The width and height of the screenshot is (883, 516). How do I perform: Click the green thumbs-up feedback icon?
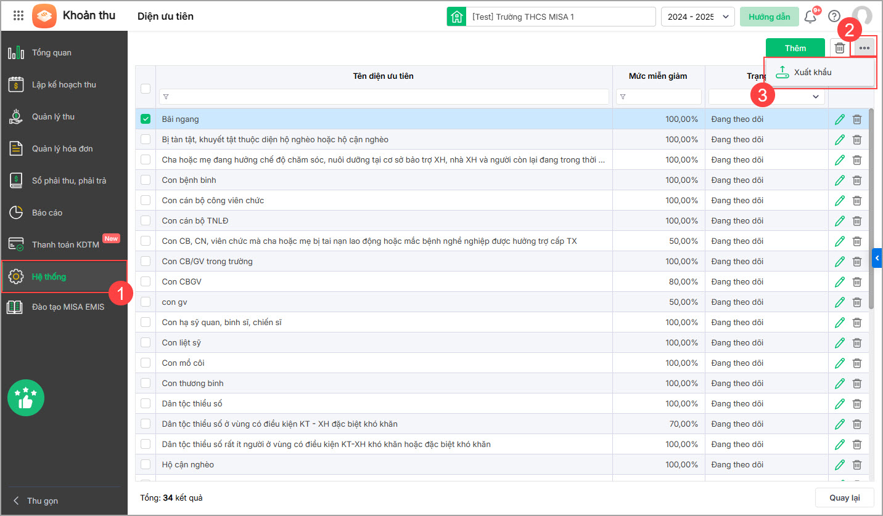pyautogui.click(x=25, y=398)
